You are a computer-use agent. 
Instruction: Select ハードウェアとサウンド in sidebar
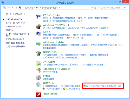pyautogui.click(x=14, y=27)
